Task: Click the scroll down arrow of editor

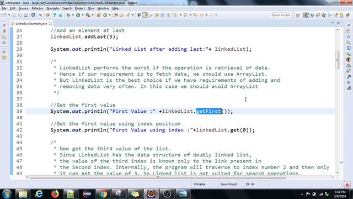Action: tap(337, 173)
